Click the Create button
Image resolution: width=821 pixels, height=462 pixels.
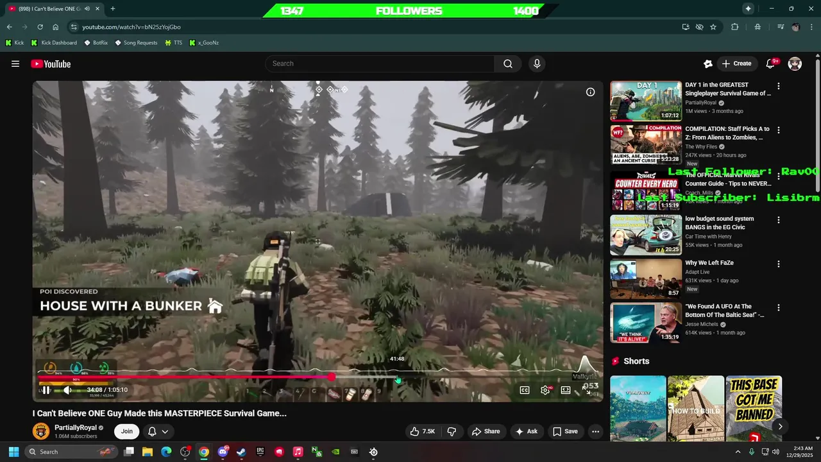(x=736, y=64)
